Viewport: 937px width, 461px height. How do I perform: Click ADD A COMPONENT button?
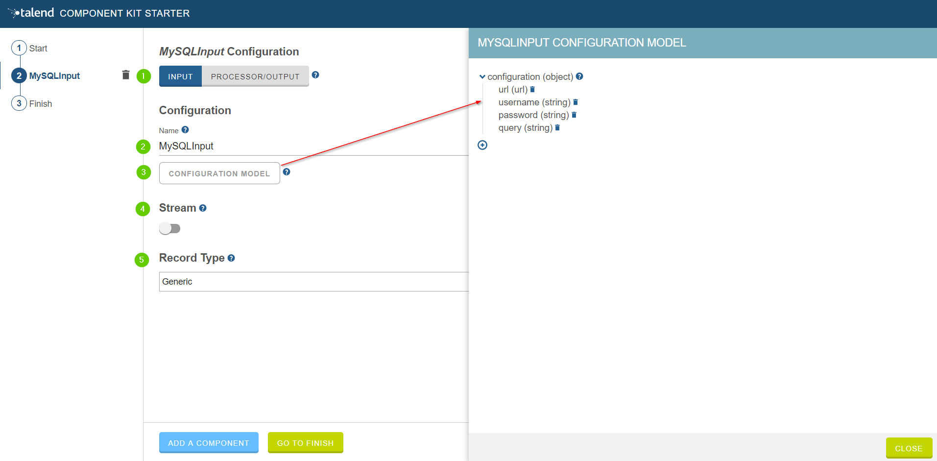coord(209,443)
